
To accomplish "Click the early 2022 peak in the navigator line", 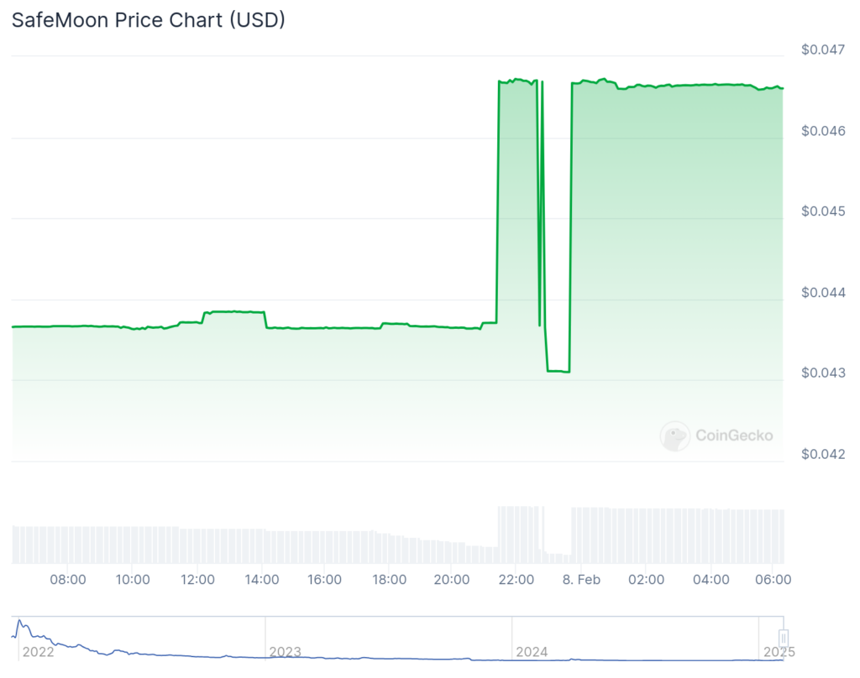I will pos(19,622).
